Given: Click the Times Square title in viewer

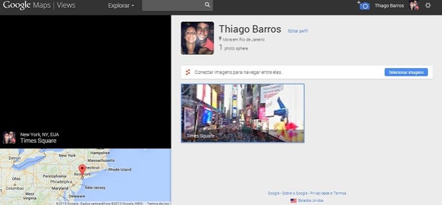Looking at the screenshot, I should click(x=38, y=141).
